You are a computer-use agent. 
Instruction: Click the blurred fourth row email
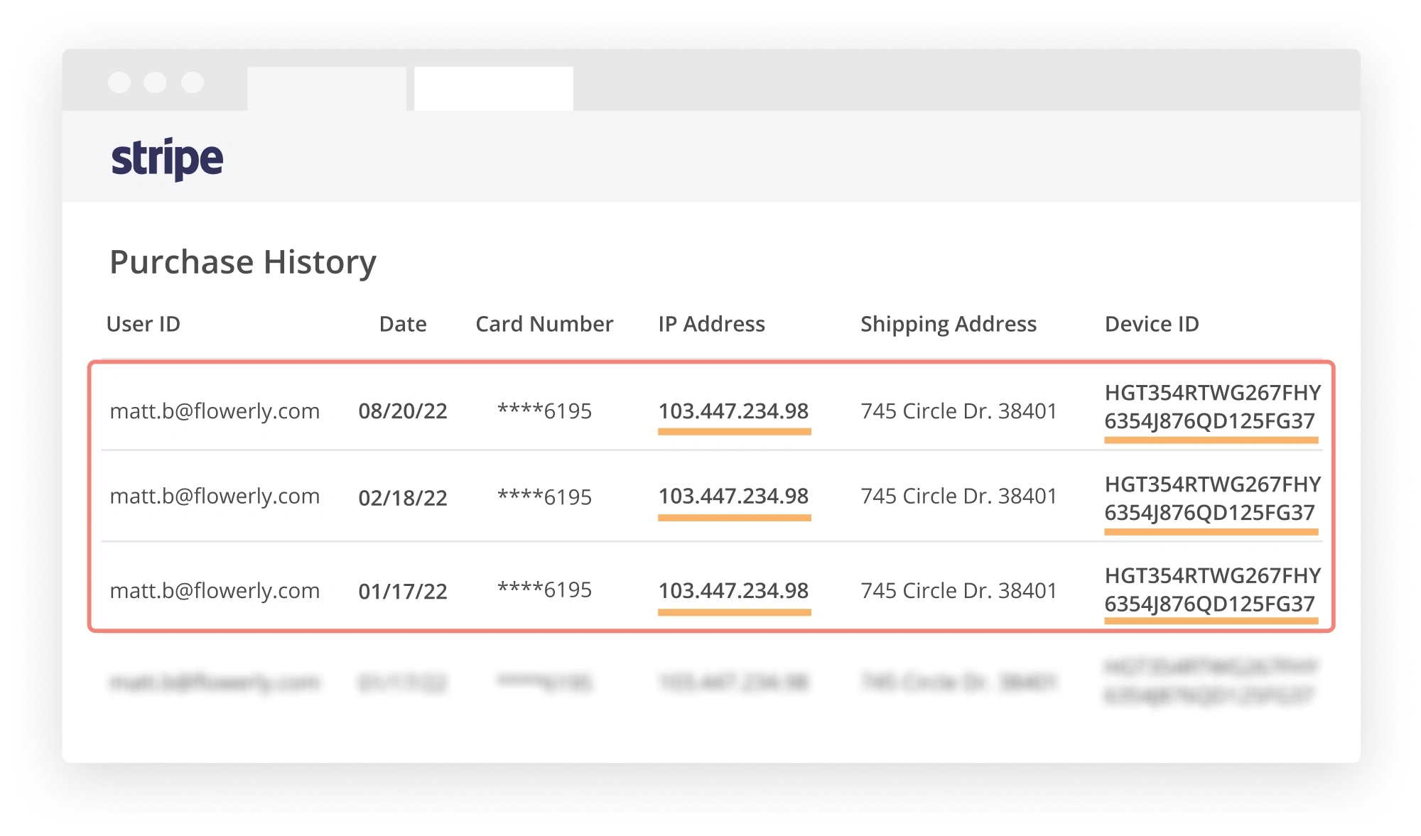point(215,683)
